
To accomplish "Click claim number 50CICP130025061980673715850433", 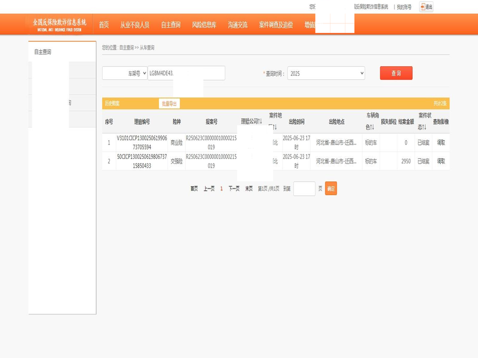I will coord(142,161).
